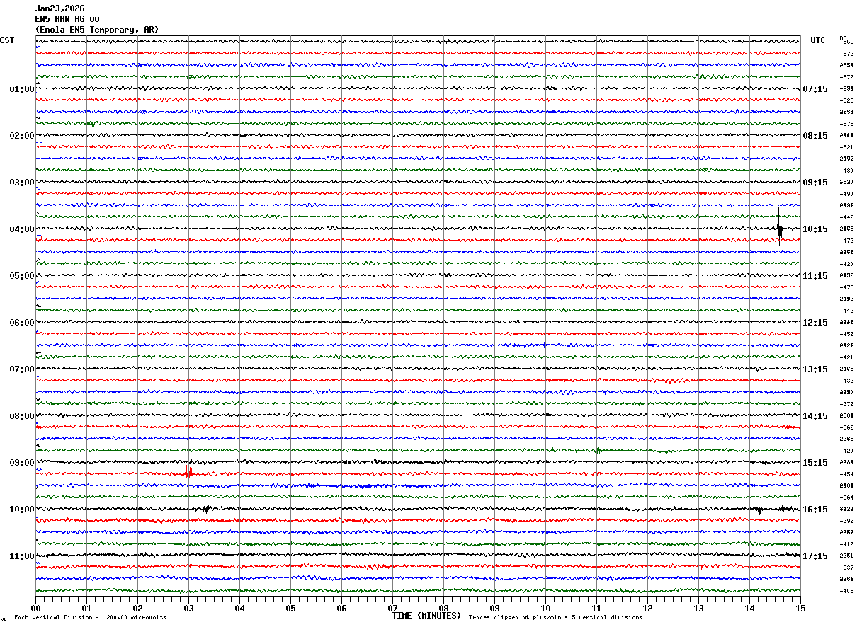
Task: Click the CST time zone label
Action: [7, 40]
